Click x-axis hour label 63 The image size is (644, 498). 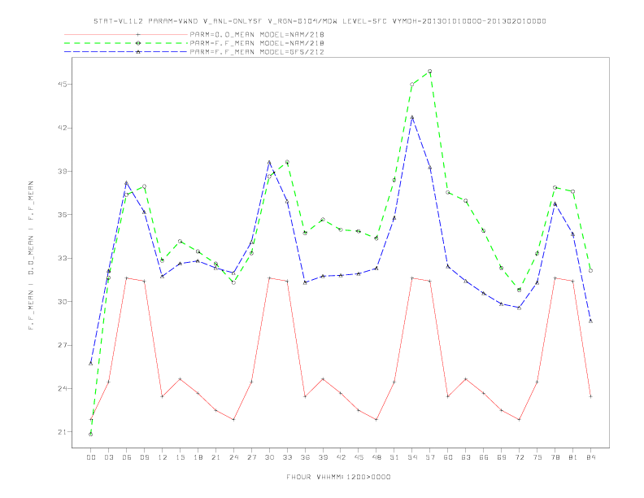pyautogui.click(x=466, y=457)
